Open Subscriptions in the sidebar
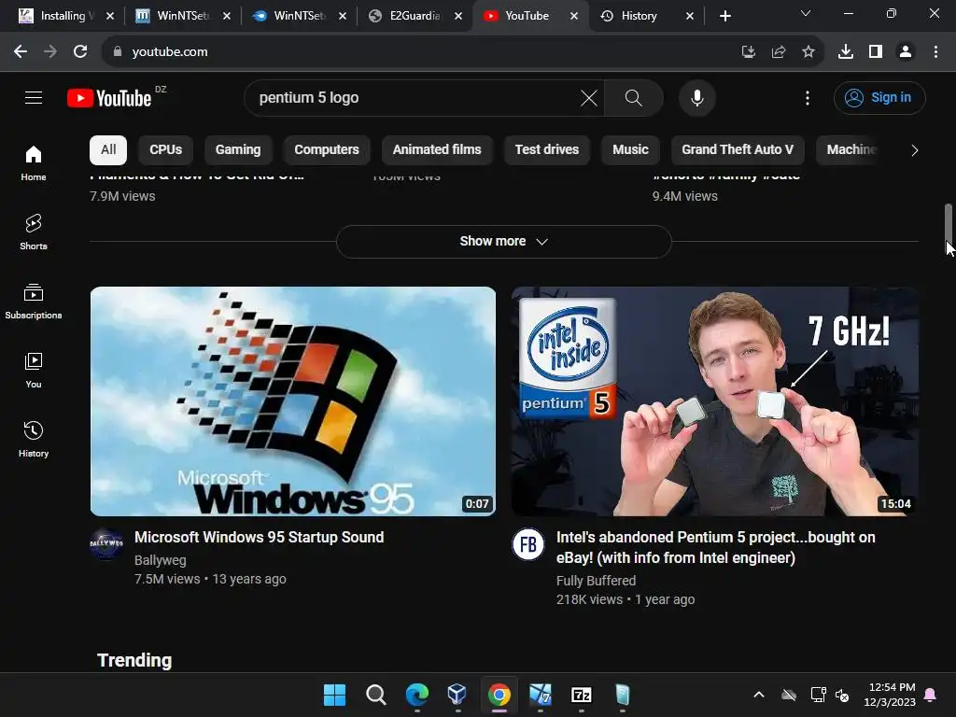This screenshot has height=717, width=956. (x=34, y=302)
